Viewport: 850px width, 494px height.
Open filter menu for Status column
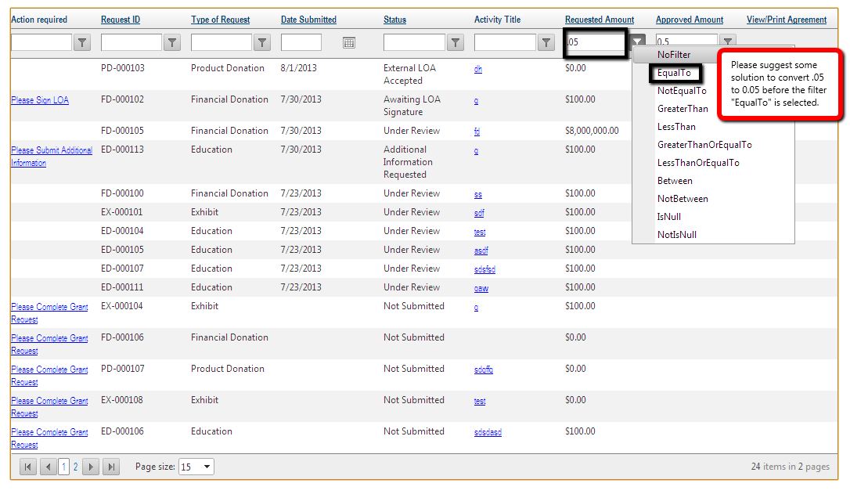456,42
